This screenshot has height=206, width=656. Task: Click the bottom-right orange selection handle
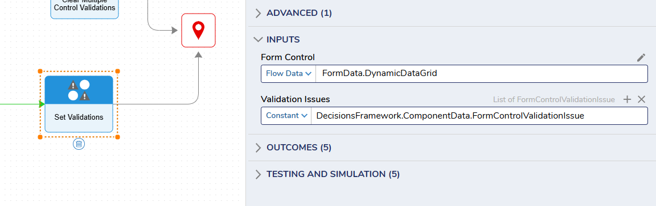[117, 137]
